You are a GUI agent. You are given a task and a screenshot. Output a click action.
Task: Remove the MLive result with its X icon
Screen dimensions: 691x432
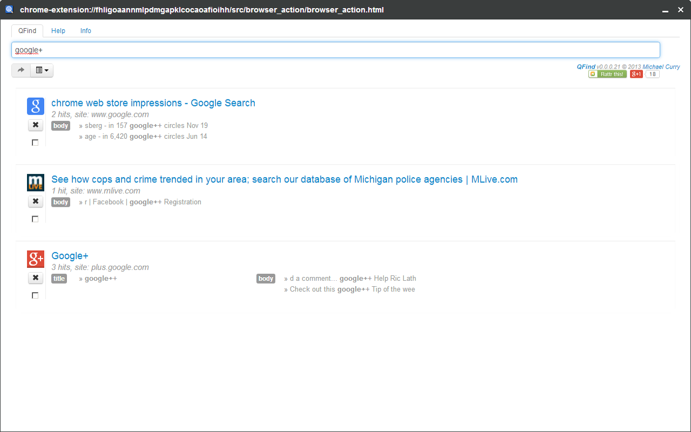point(35,201)
